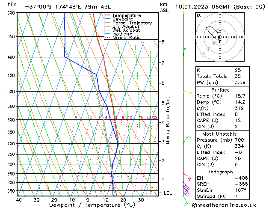This screenshot has width=269, height=208.
Task: Click the 'Isotherm' legend label
Action: click(x=122, y=34)
